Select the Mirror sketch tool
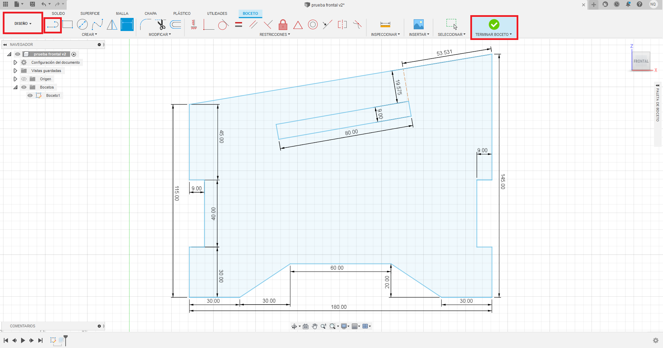Viewport: 663px width, 348px height. 112,24
